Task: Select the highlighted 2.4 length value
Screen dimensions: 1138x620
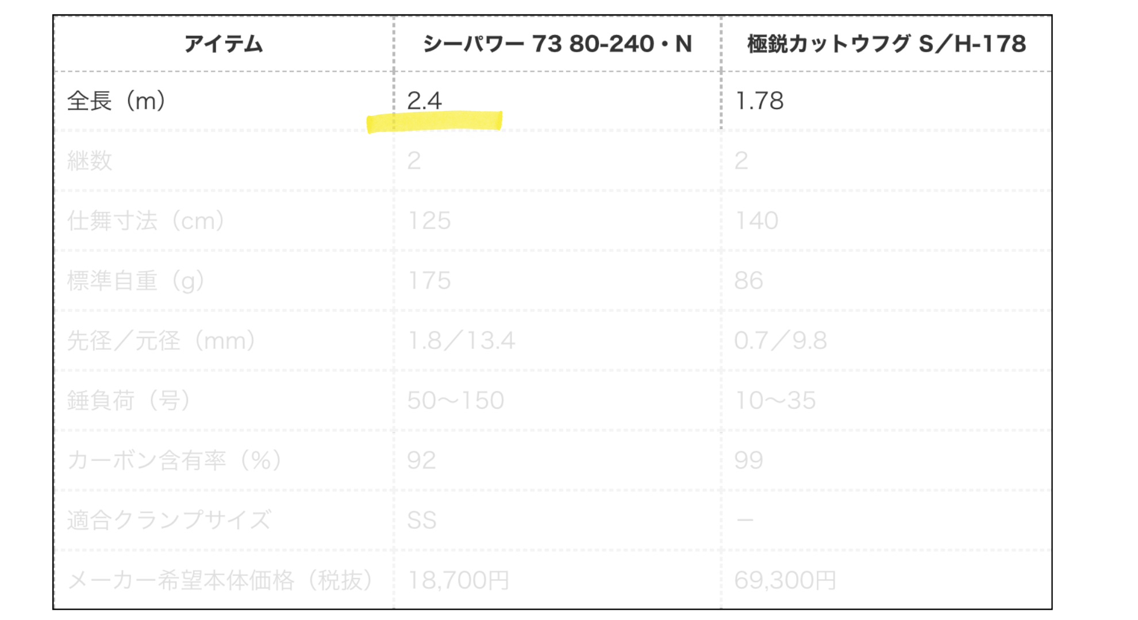Action: click(425, 102)
